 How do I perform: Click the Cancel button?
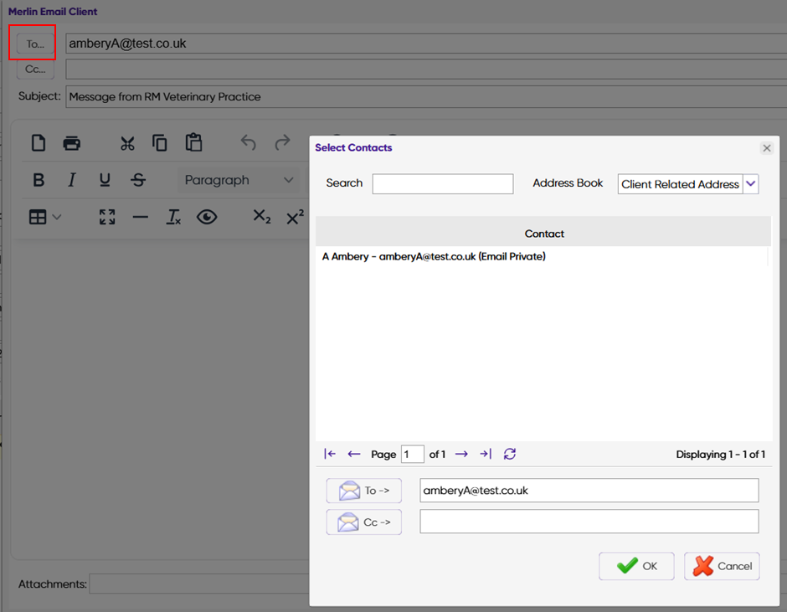pos(722,566)
